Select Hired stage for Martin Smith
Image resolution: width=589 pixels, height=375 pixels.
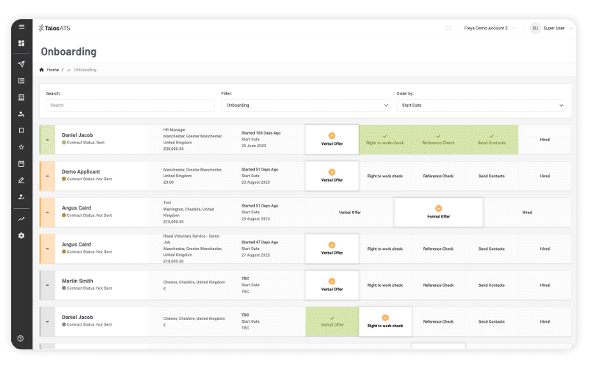[545, 285]
